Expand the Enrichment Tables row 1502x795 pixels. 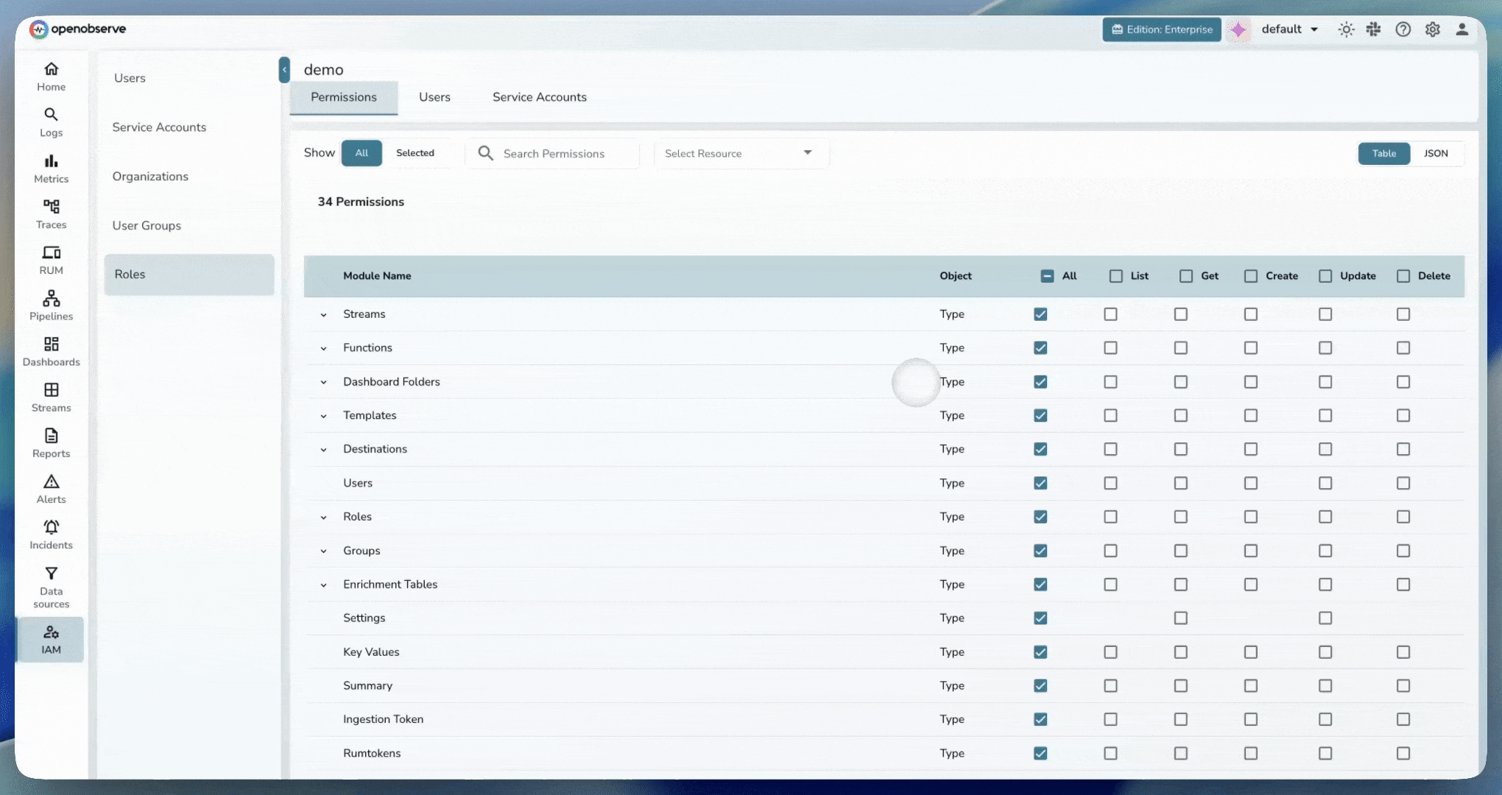click(323, 585)
